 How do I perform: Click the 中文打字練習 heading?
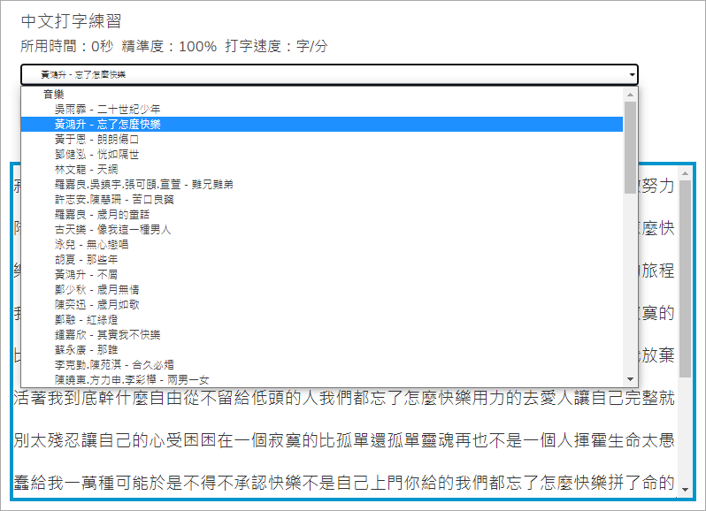click(x=71, y=21)
